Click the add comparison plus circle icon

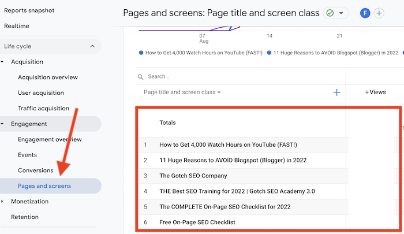(379, 13)
